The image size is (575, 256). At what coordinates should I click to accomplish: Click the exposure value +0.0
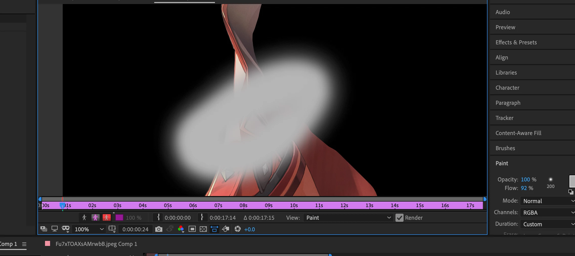pyautogui.click(x=250, y=229)
